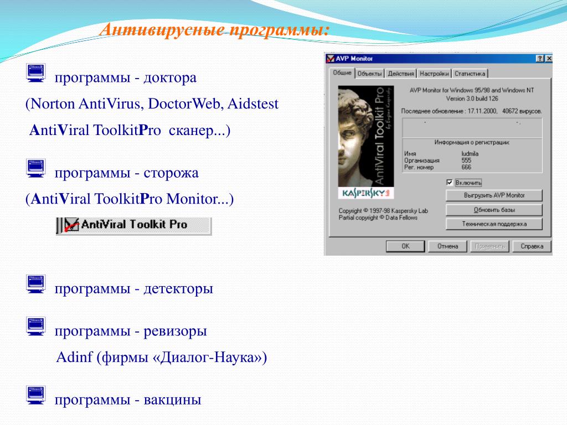Click the Copyright 1997-98 Kaspersky Lab text

coord(383,211)
